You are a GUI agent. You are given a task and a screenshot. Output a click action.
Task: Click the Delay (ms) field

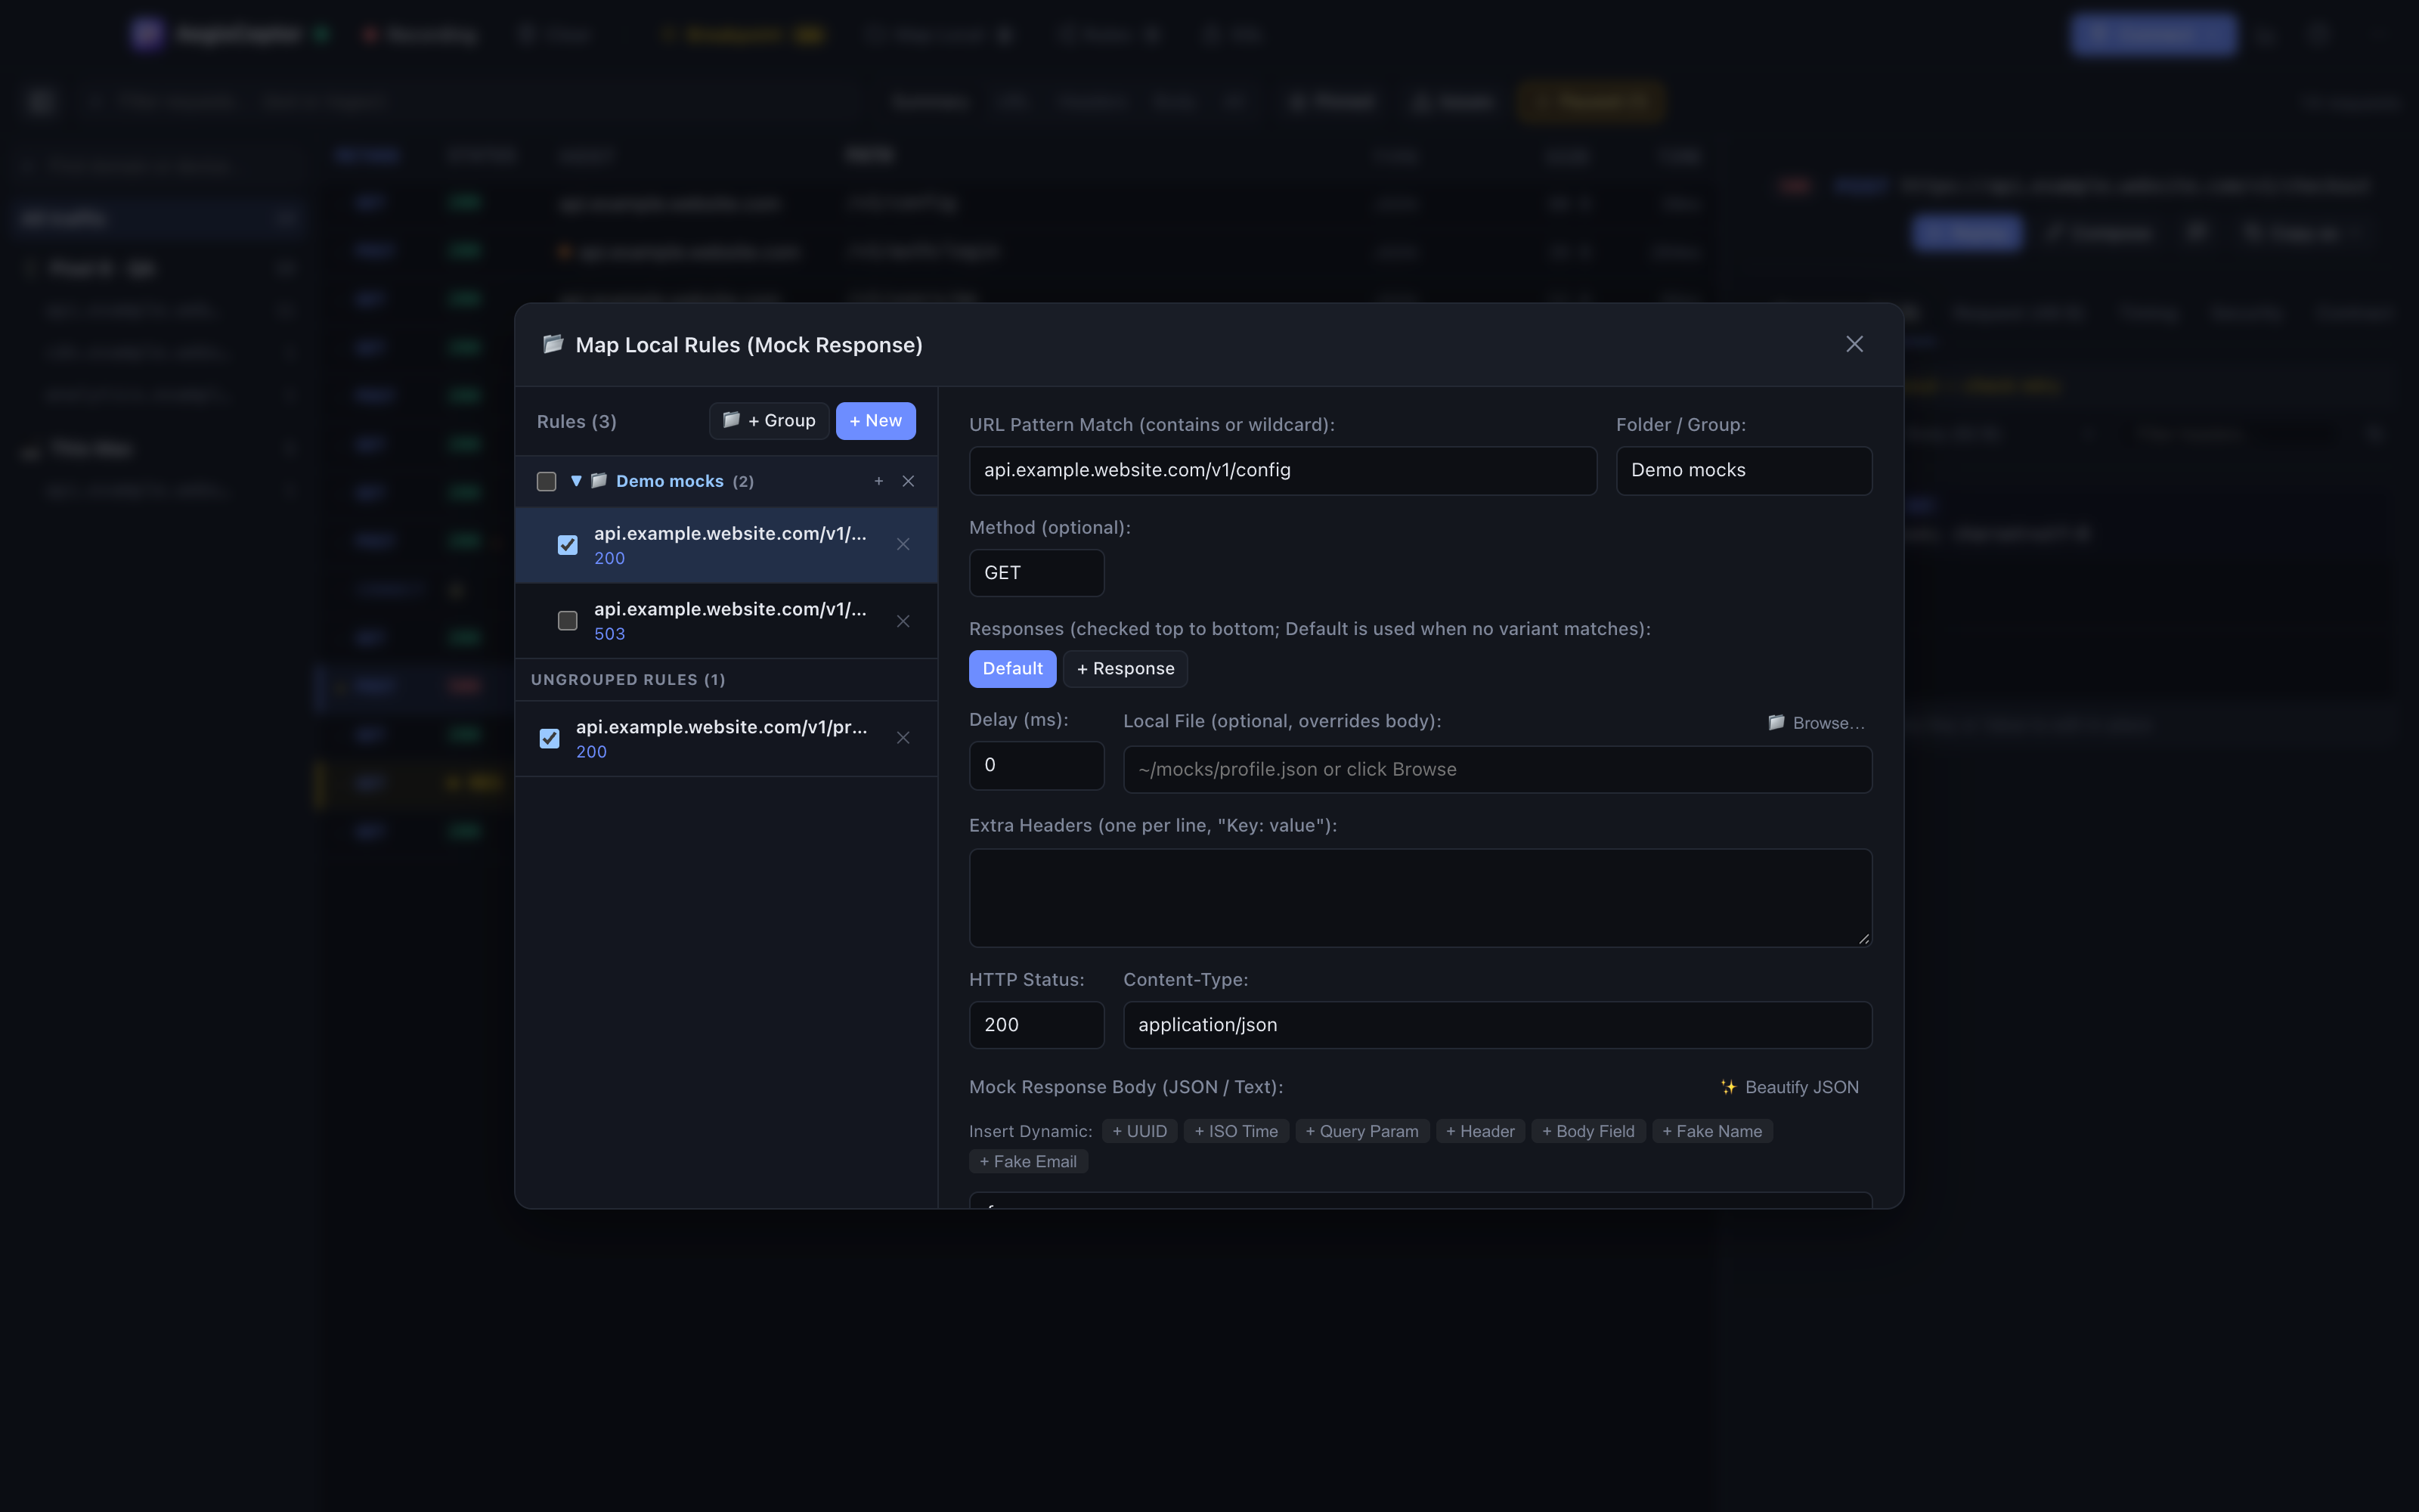tap(1036, 765)
